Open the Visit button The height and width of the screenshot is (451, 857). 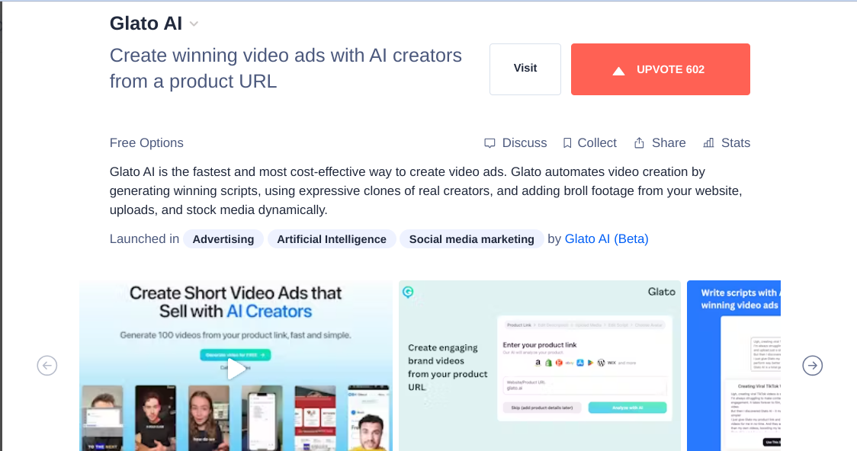click(x=525, y=69)
